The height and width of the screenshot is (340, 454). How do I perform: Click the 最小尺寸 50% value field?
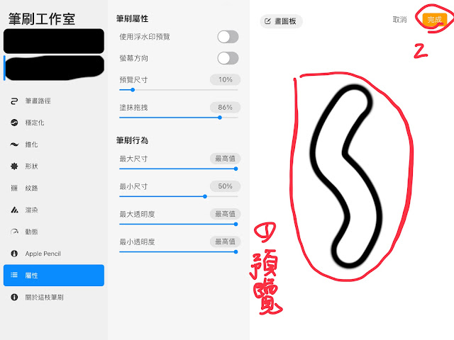coord(225,186)
